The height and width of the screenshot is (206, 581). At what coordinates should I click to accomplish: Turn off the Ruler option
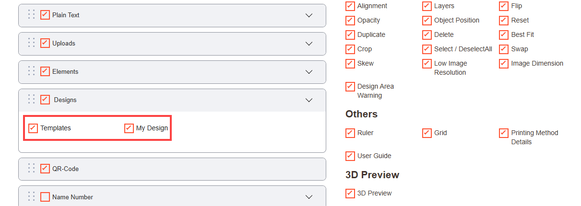coord(350,133)
